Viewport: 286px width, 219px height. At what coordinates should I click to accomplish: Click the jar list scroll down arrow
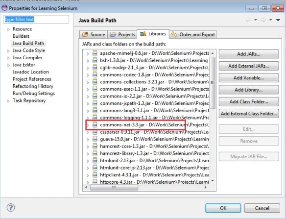pyautogui.click(x=213, y=181)
